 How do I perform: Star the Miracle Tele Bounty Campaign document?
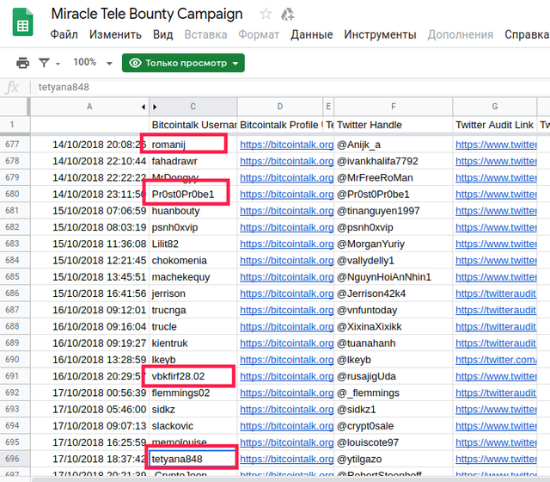point(266,15)
